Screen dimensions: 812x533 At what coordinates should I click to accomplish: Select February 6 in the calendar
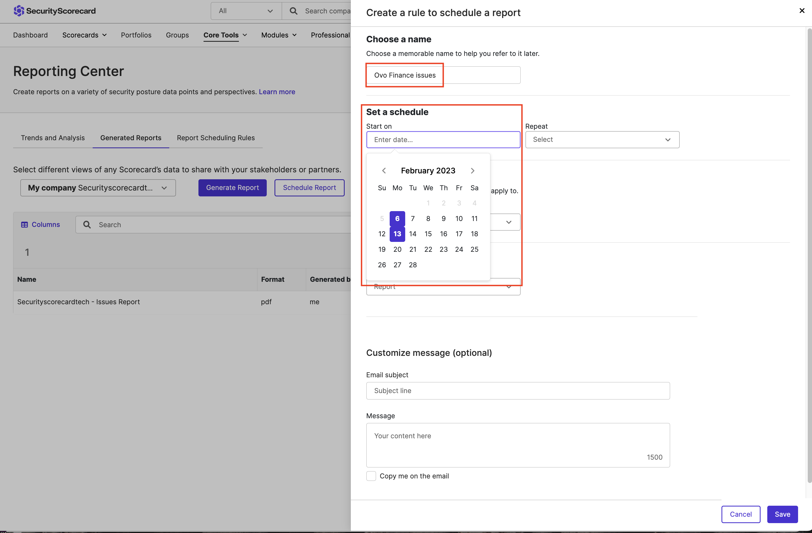tap(397, 218)
